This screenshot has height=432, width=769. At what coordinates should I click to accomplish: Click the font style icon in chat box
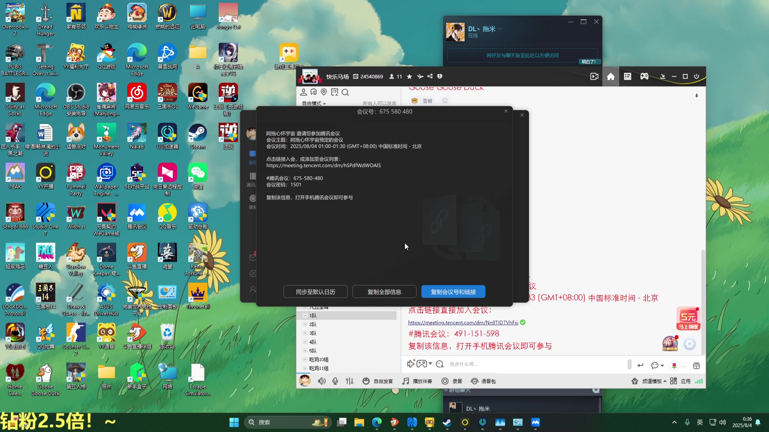(440, 364)
